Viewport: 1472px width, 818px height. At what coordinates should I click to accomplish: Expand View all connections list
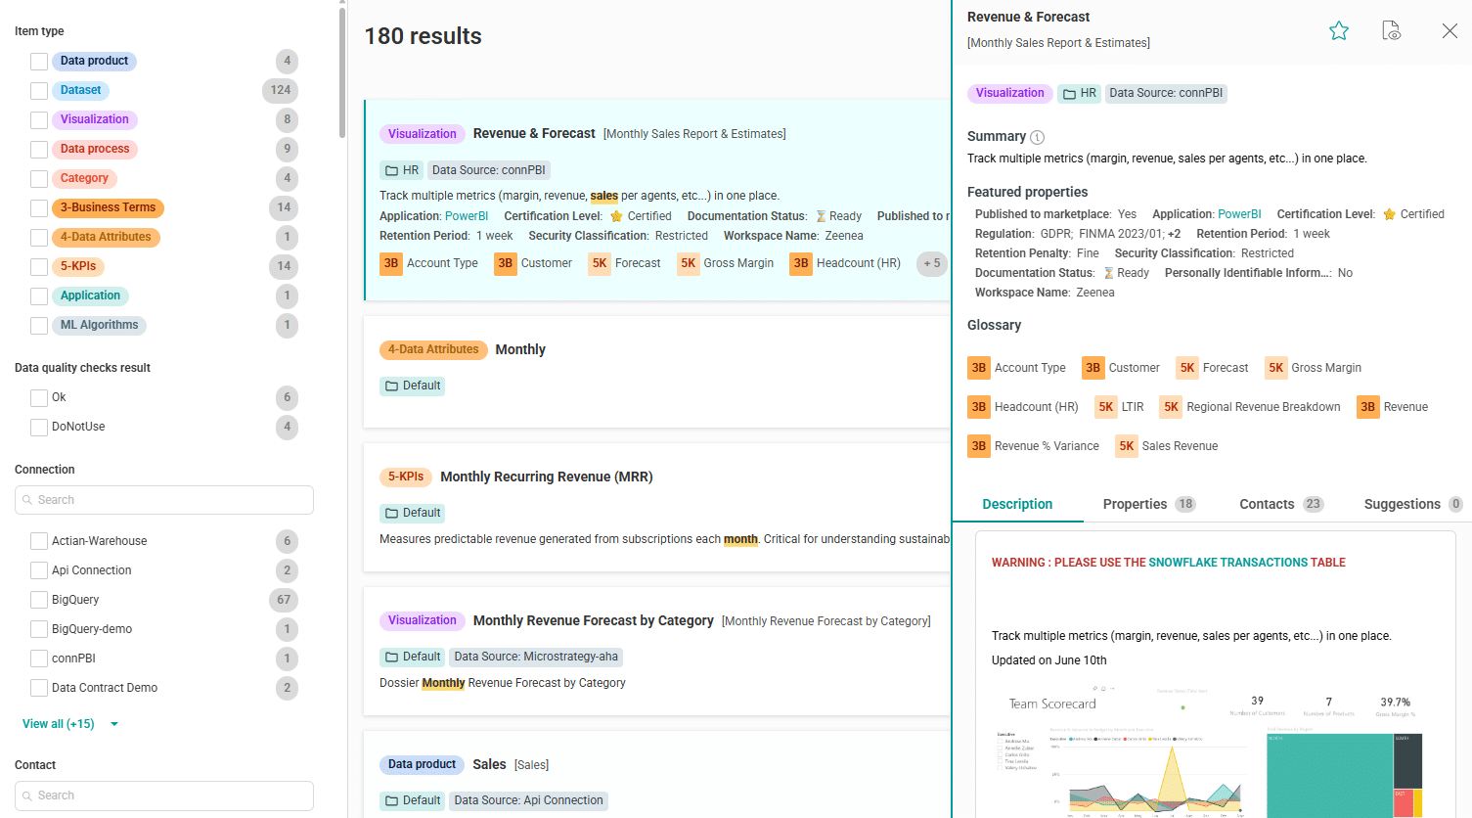pyautogui.click(x=58, y=723)
